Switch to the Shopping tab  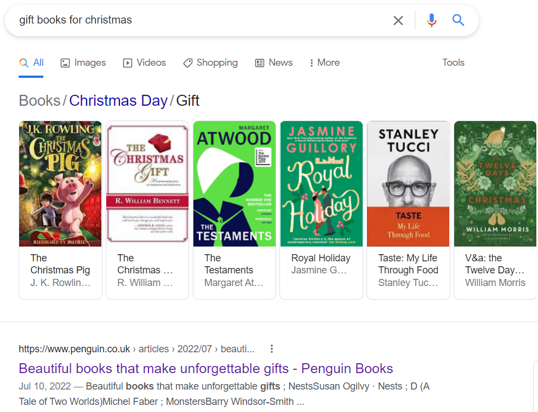215,62
